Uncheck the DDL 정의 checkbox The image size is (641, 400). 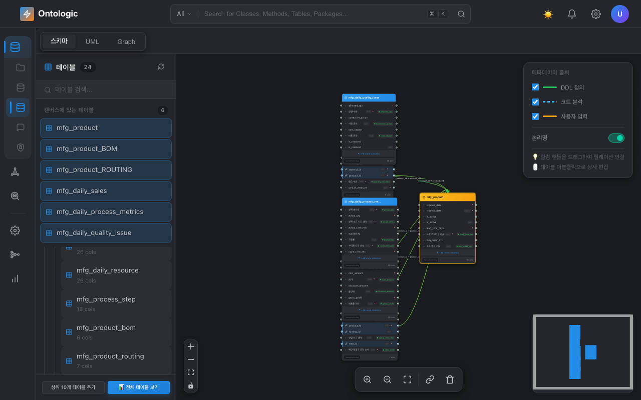tap(535, 87)
